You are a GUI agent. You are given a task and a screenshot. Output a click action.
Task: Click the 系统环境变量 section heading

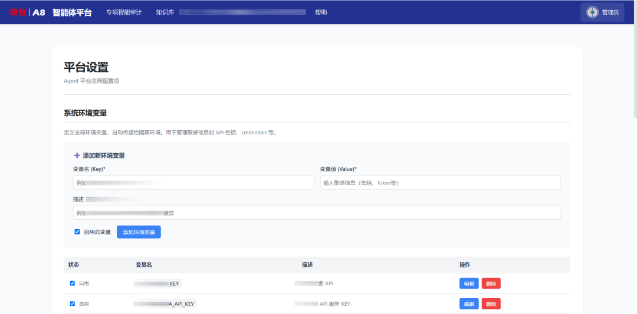click(x=86, y=113)
